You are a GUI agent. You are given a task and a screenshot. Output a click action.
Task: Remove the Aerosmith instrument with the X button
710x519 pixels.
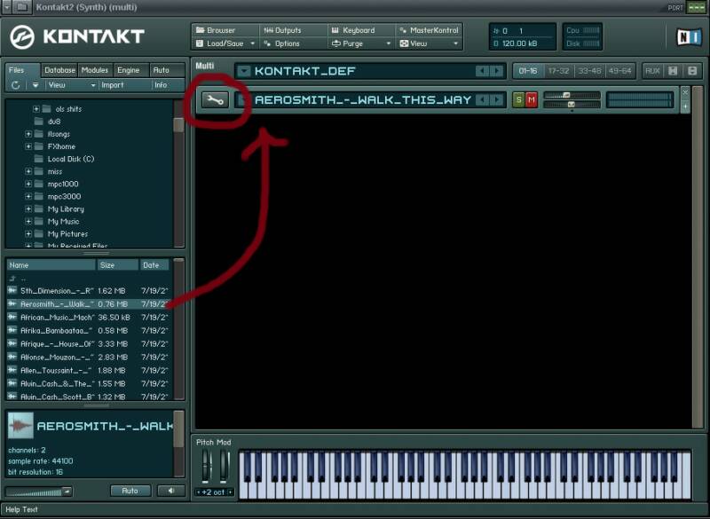pos(685,92)
